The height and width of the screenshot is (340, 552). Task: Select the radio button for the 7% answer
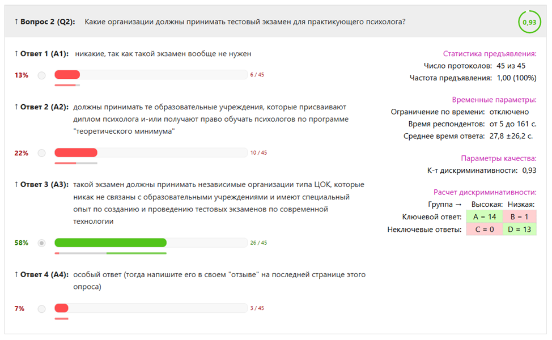pos(41,309)
